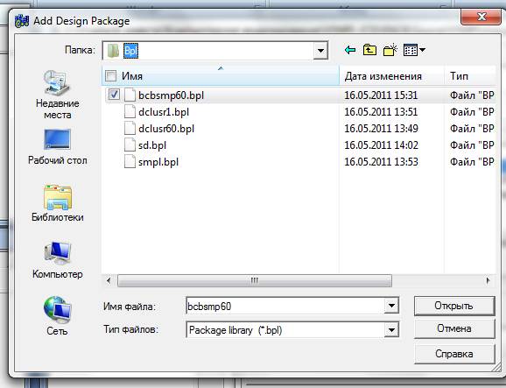Click the sd.bpl file icon
This screenshot has width=506, height=388.
pyautogui.click(x=130, y=145)
